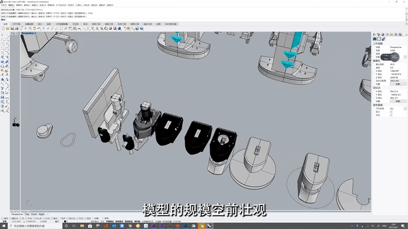Viewport: 408px width, 229px height.
Task: Open the Perspective viewport title dropdown arrow
Action: (x=34, y=33)
